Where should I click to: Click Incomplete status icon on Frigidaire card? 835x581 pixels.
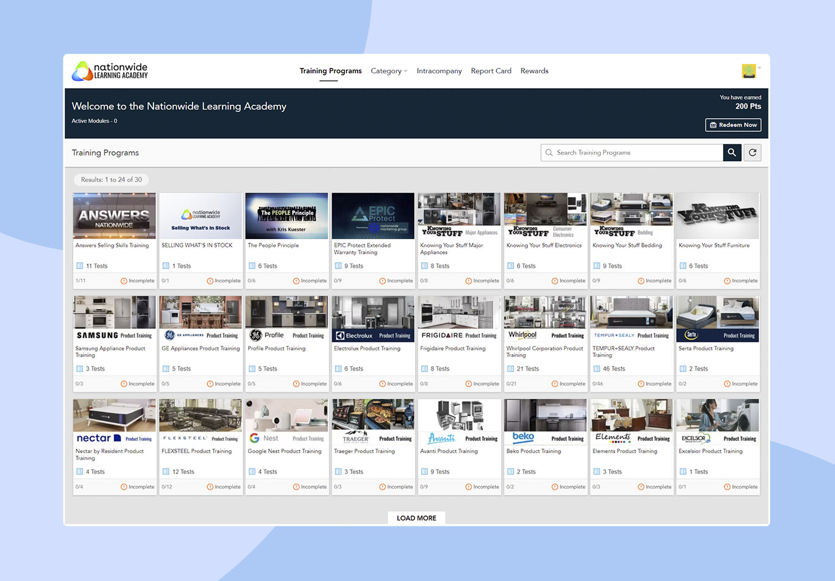(469, 384)
